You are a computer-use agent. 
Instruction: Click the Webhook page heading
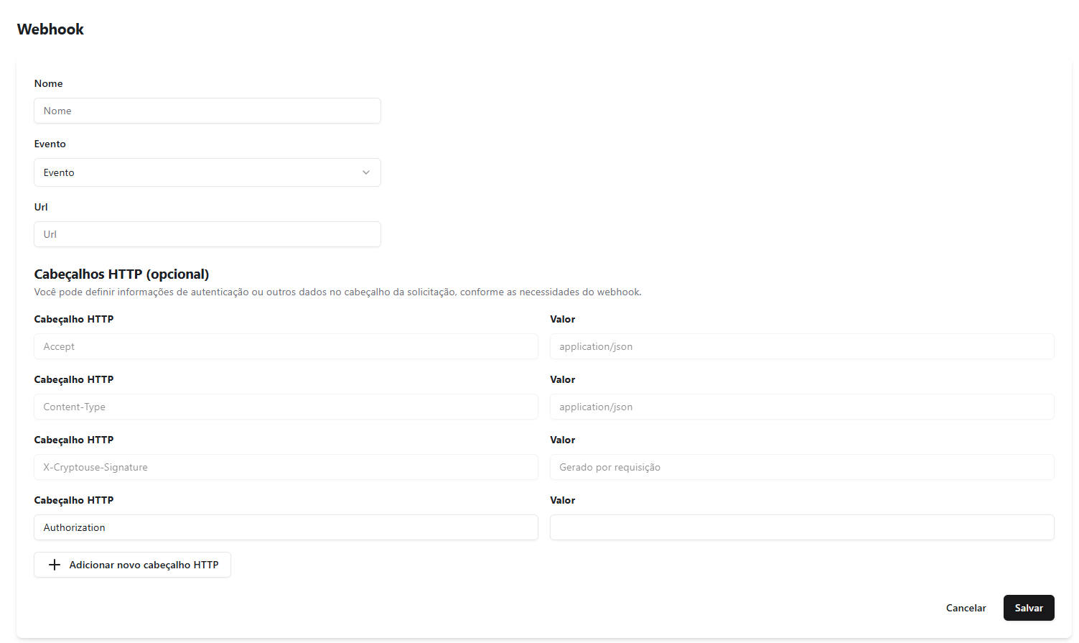[50, 29]
